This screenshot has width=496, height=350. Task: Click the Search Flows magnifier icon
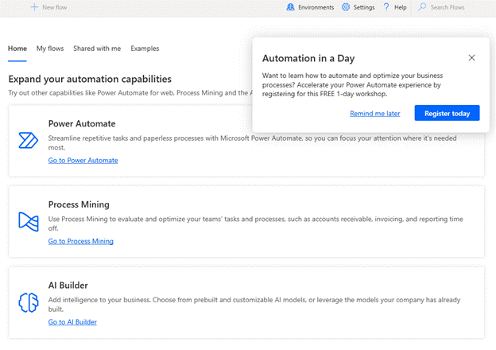point(422,7)
